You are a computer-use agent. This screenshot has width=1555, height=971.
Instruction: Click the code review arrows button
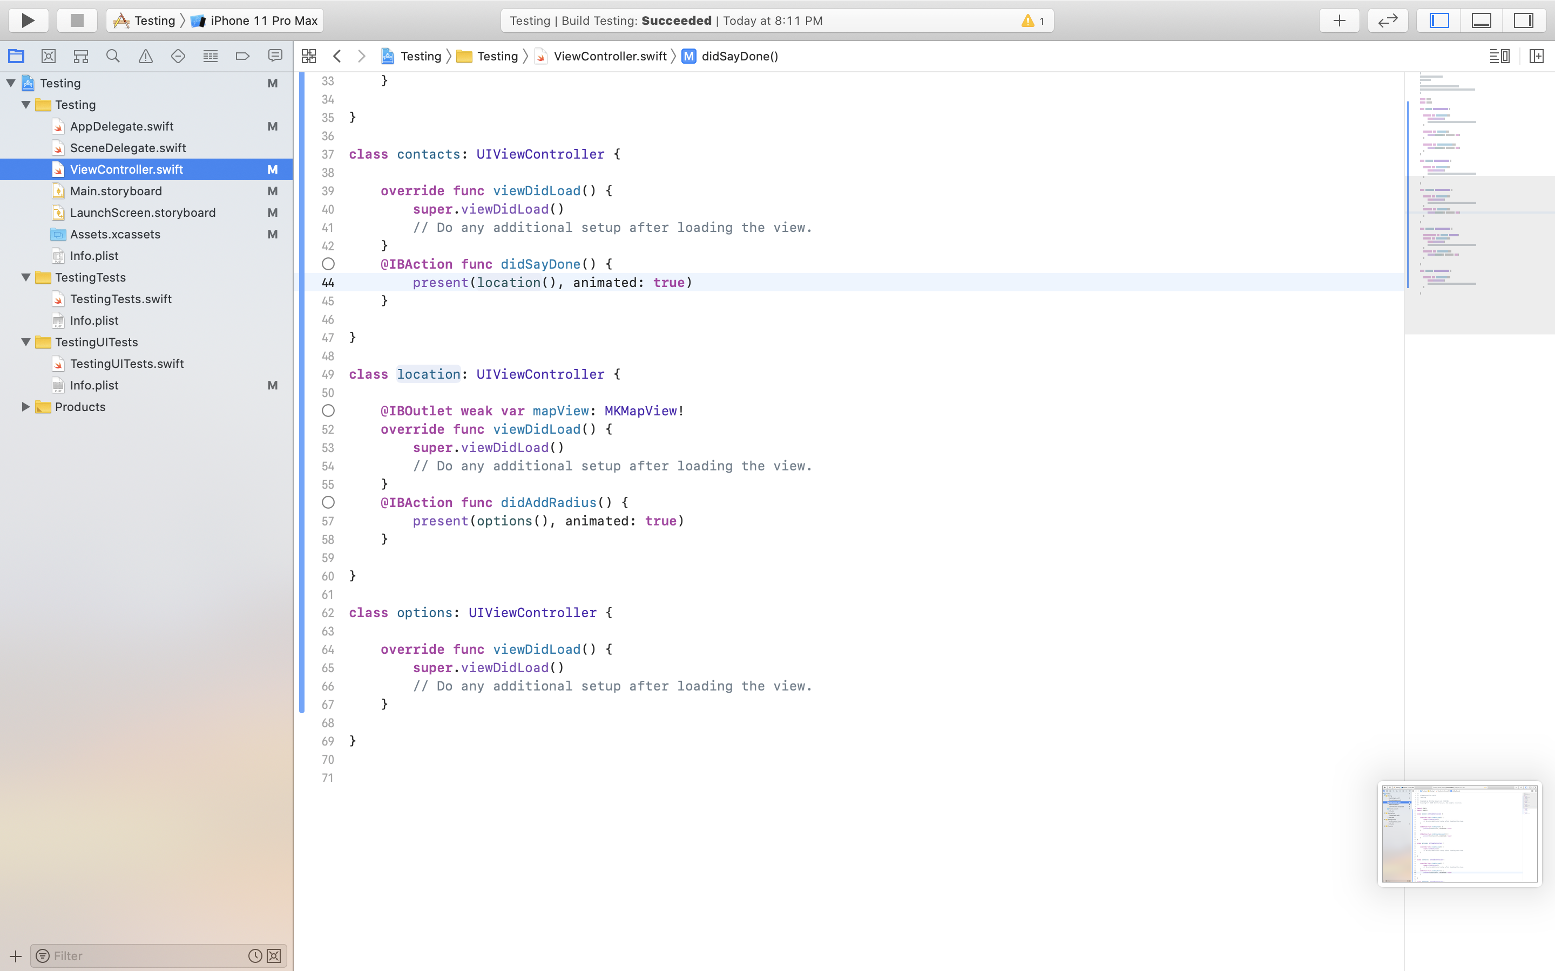point(1388,20)
